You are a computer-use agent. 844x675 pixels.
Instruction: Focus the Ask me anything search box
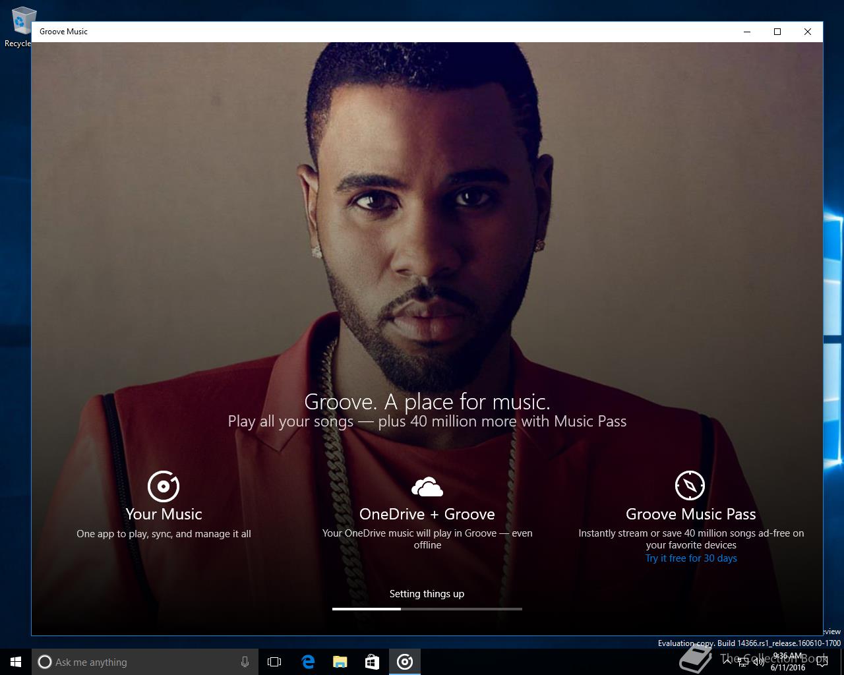[x=144, y=662]
